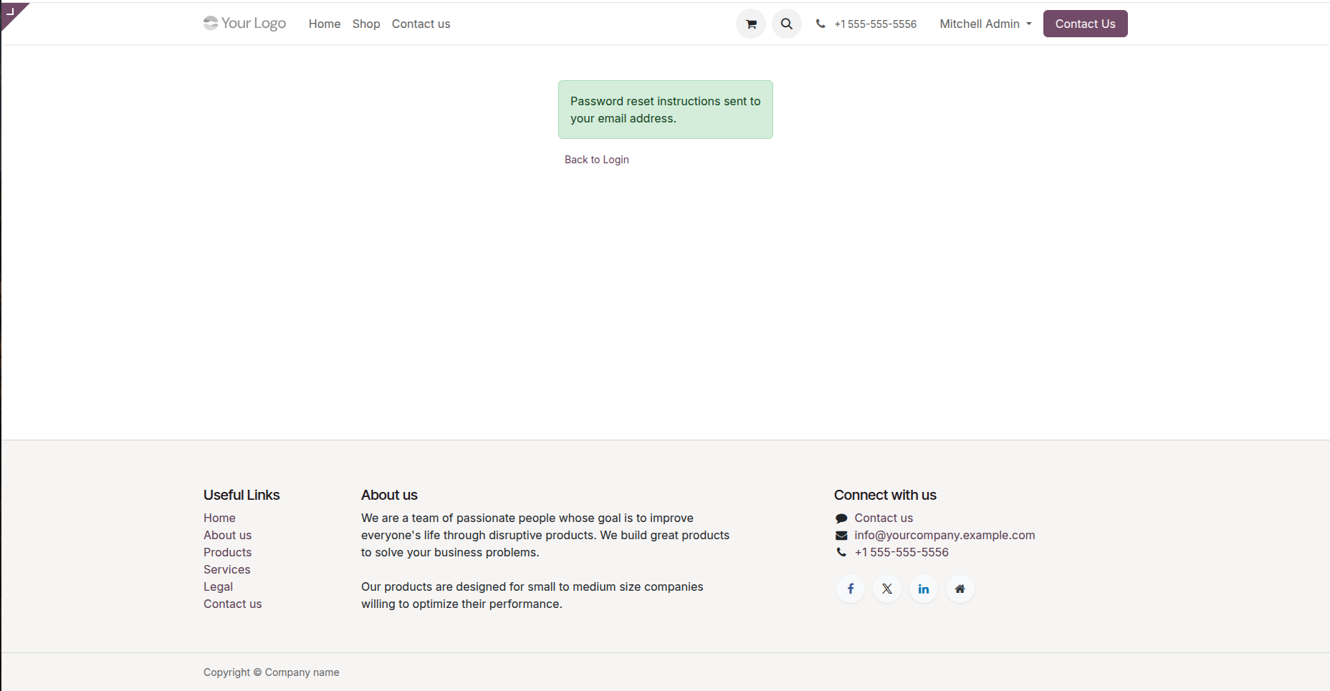Viewport: 1330px width, 691px height.
Task: Open Contact us in the top navigation
Action: [x=421, y=24]
